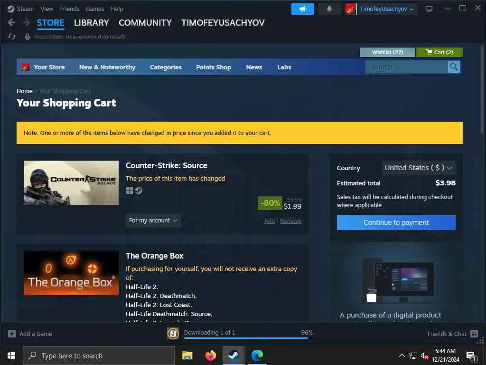
Task: Click the Steam platform icon under Counter-Strike
Action: tap(139, 190)
